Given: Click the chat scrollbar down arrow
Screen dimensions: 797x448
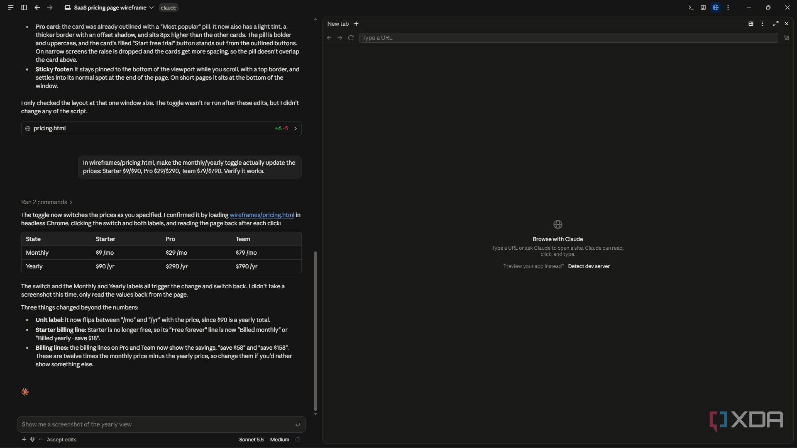Looking at the screenshot, I should click(x=315, y=414).
